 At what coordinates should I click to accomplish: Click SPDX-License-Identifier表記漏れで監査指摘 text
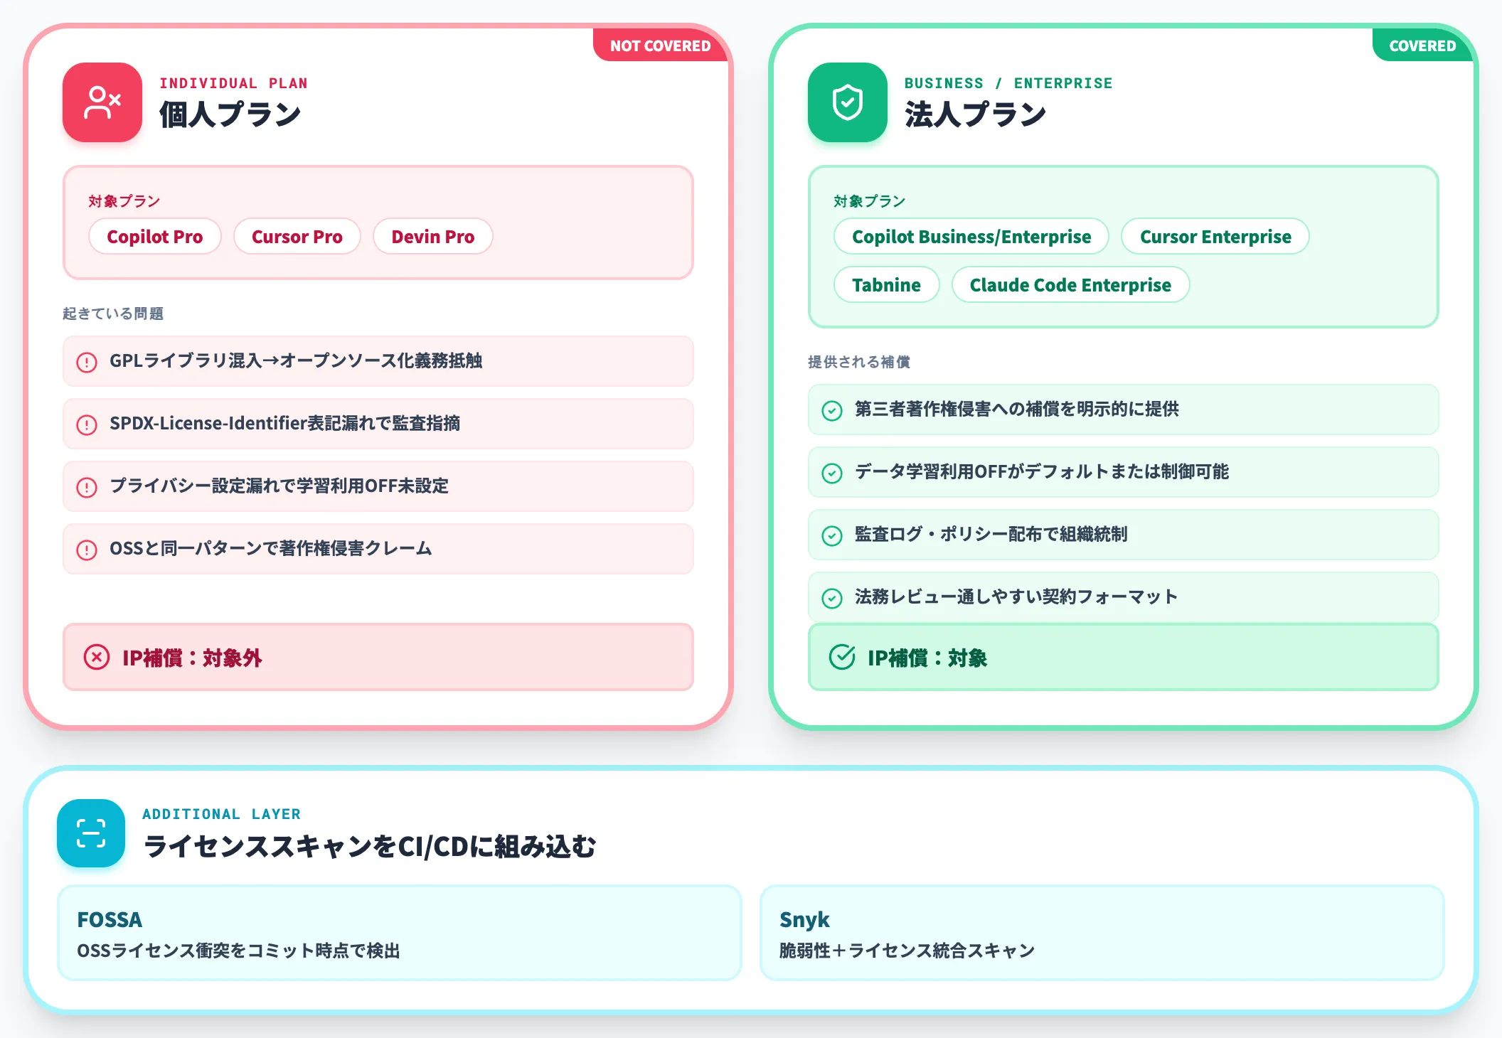tap(284, 423)
